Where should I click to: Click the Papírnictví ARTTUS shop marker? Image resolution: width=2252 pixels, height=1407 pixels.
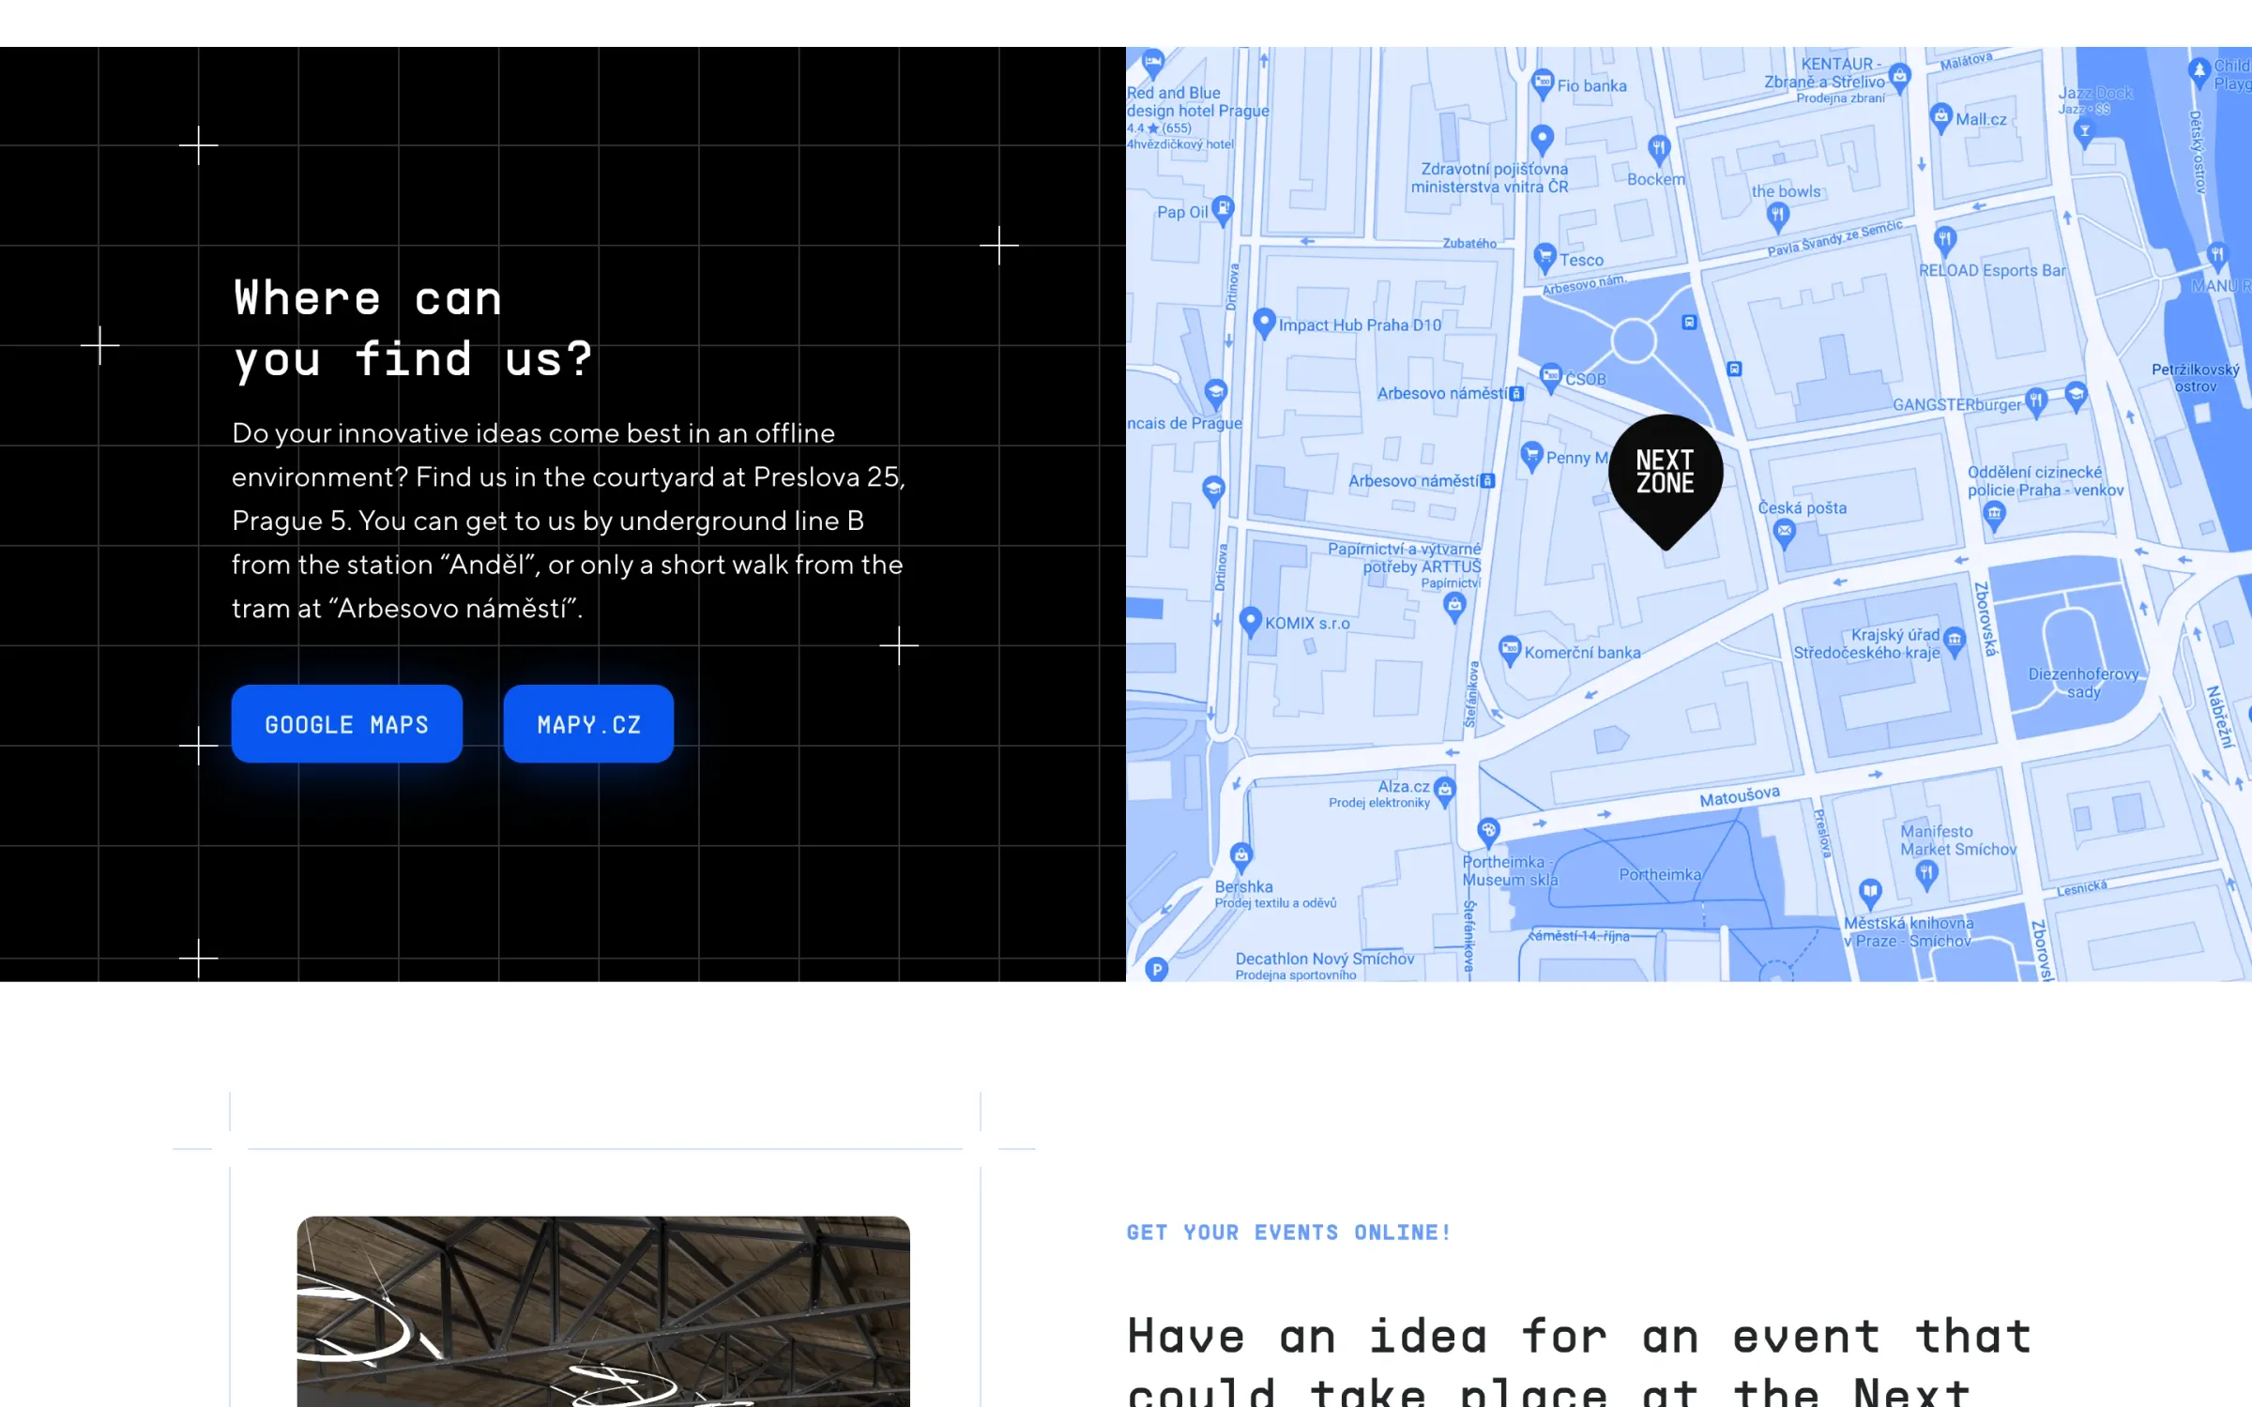click(x=1454, y=608)
